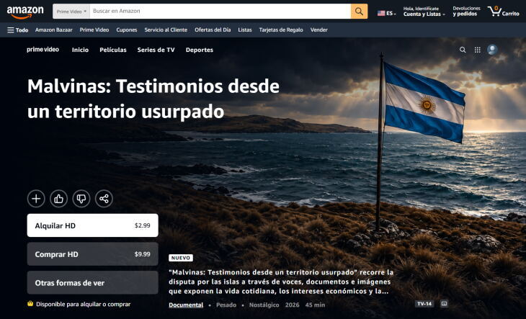Click the orange search magnifier button
526x319 pixels.
(x=359, y=12)
